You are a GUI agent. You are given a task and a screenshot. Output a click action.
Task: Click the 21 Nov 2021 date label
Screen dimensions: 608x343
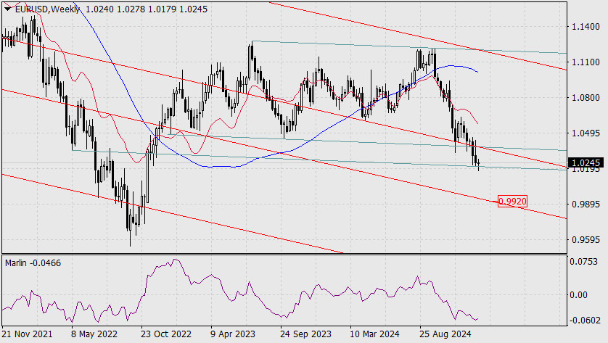[27, 334]
